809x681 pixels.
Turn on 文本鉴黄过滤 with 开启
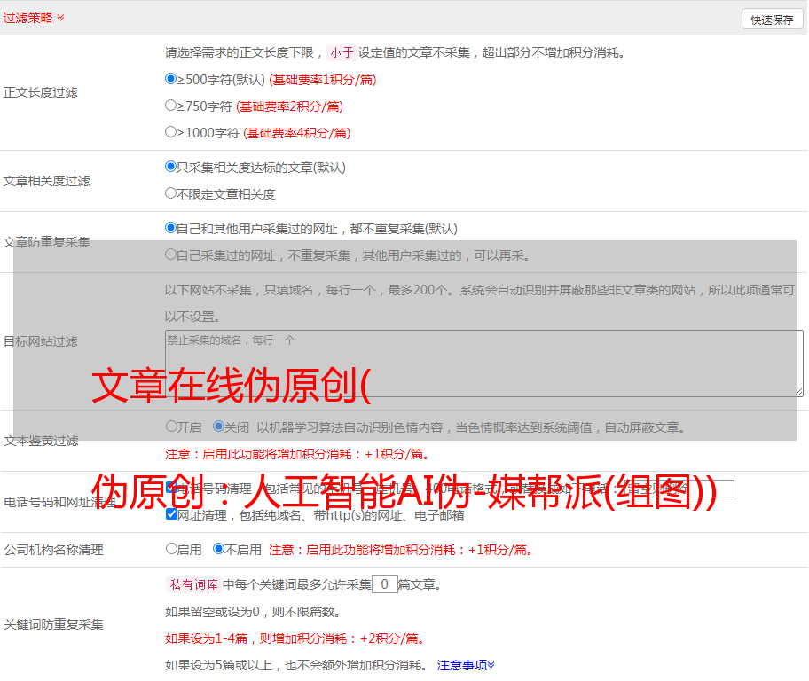(171, 427)
